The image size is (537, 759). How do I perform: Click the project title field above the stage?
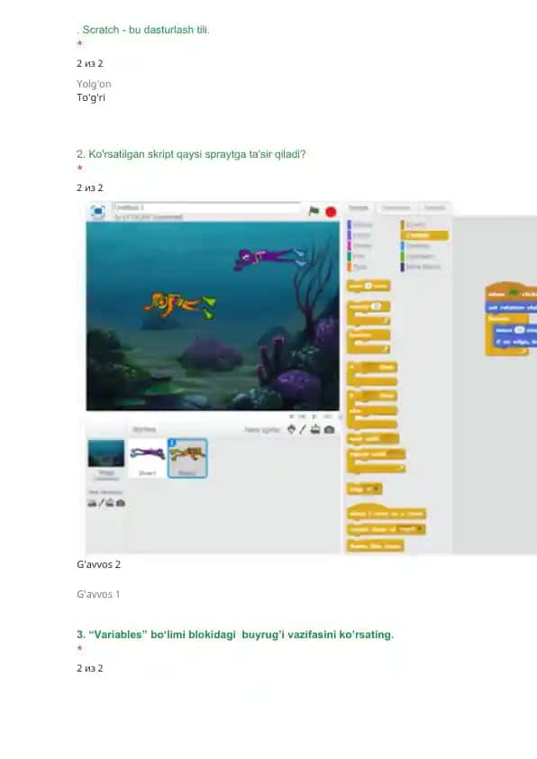pos(207,207)
